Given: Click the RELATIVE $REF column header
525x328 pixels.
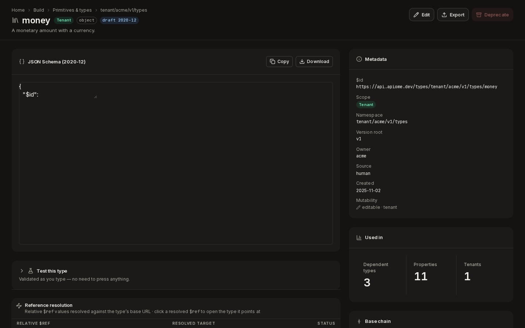Looking at the screenshot, I should (x=34, y=323).
